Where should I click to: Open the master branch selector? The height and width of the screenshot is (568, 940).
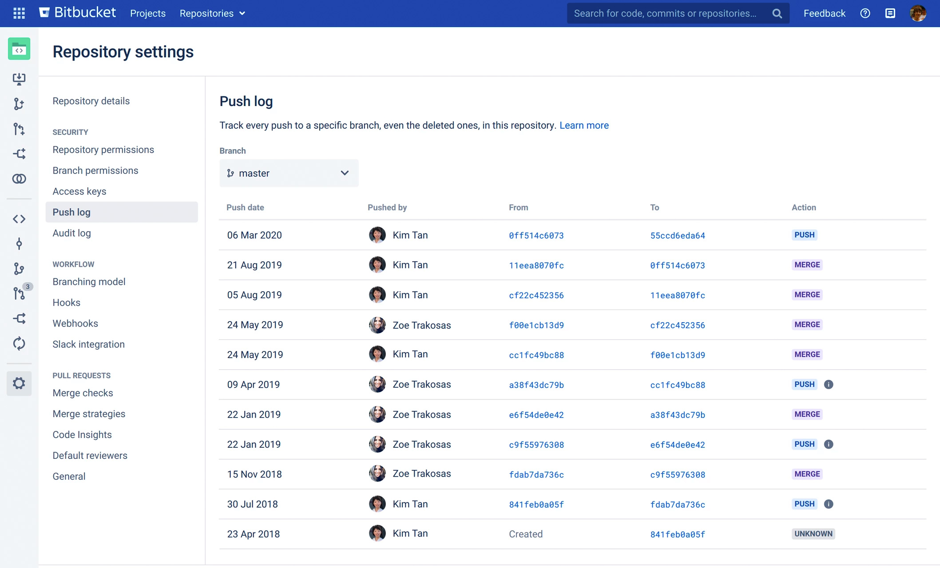point(289,173)
